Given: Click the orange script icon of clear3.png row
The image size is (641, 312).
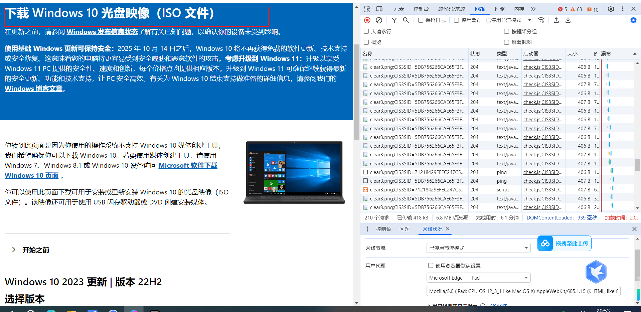Looking at the screenshot, I should (365, 190).
